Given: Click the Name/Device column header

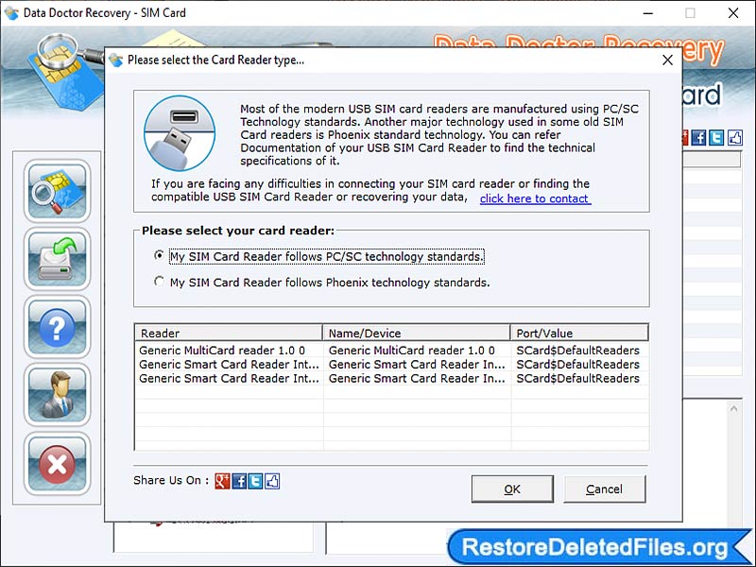Looking at the screenshot, I should click(x=416, y=333).
